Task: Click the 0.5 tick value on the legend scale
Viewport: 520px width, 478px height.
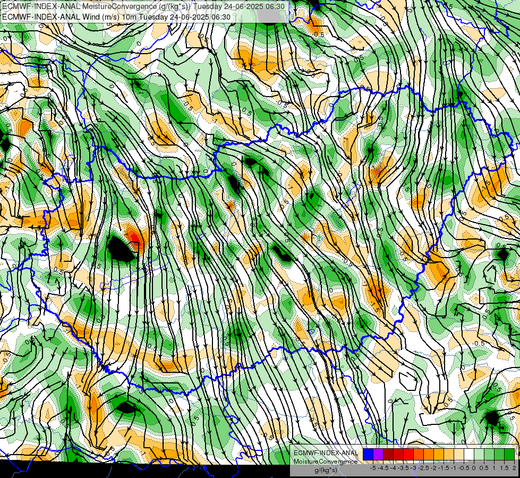Action: coord(484,468)
